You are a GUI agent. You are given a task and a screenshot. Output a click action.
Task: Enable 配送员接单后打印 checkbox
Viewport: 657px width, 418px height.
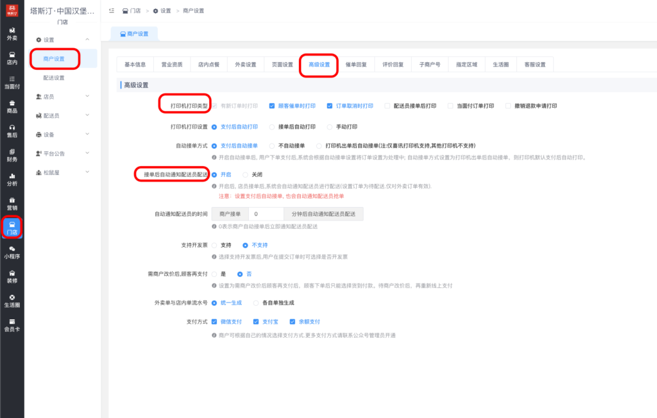click(386, 106)
